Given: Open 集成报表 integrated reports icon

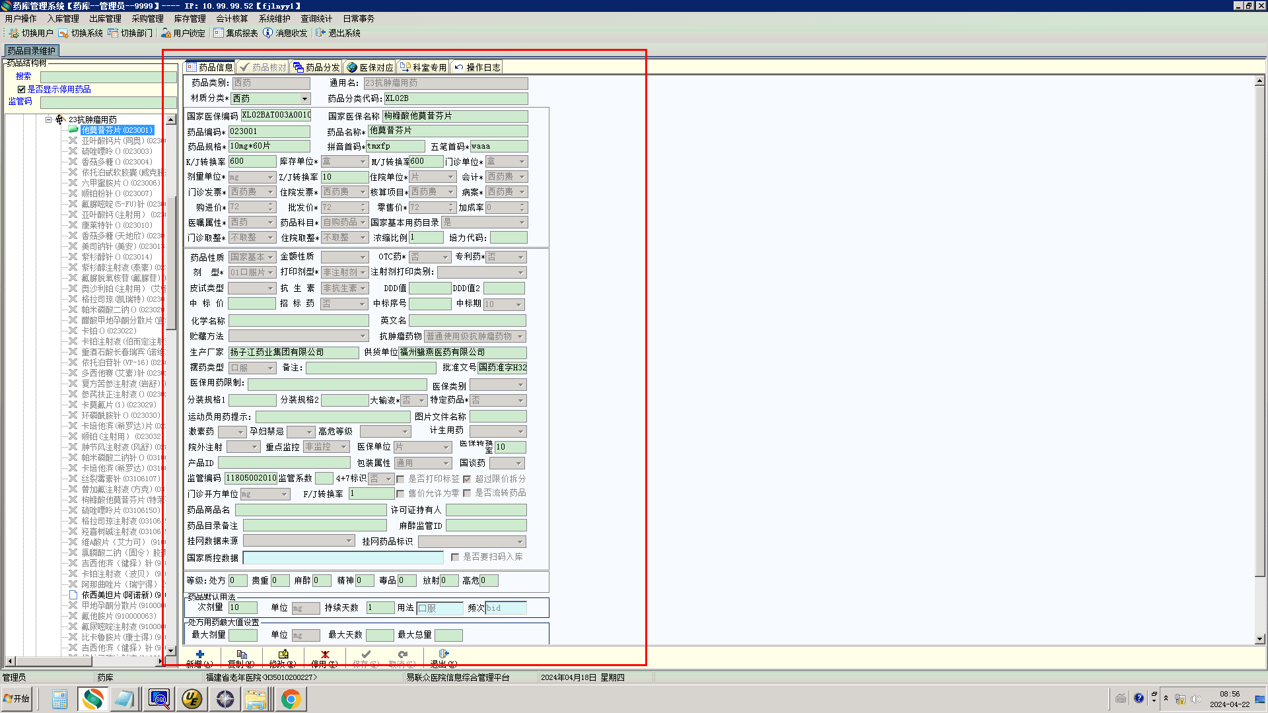Looking at the screenshot, I should pyautogui.click(x=219, y=33).
